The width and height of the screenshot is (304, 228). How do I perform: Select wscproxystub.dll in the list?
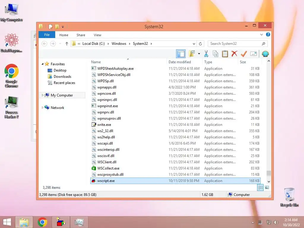[175, 174]
